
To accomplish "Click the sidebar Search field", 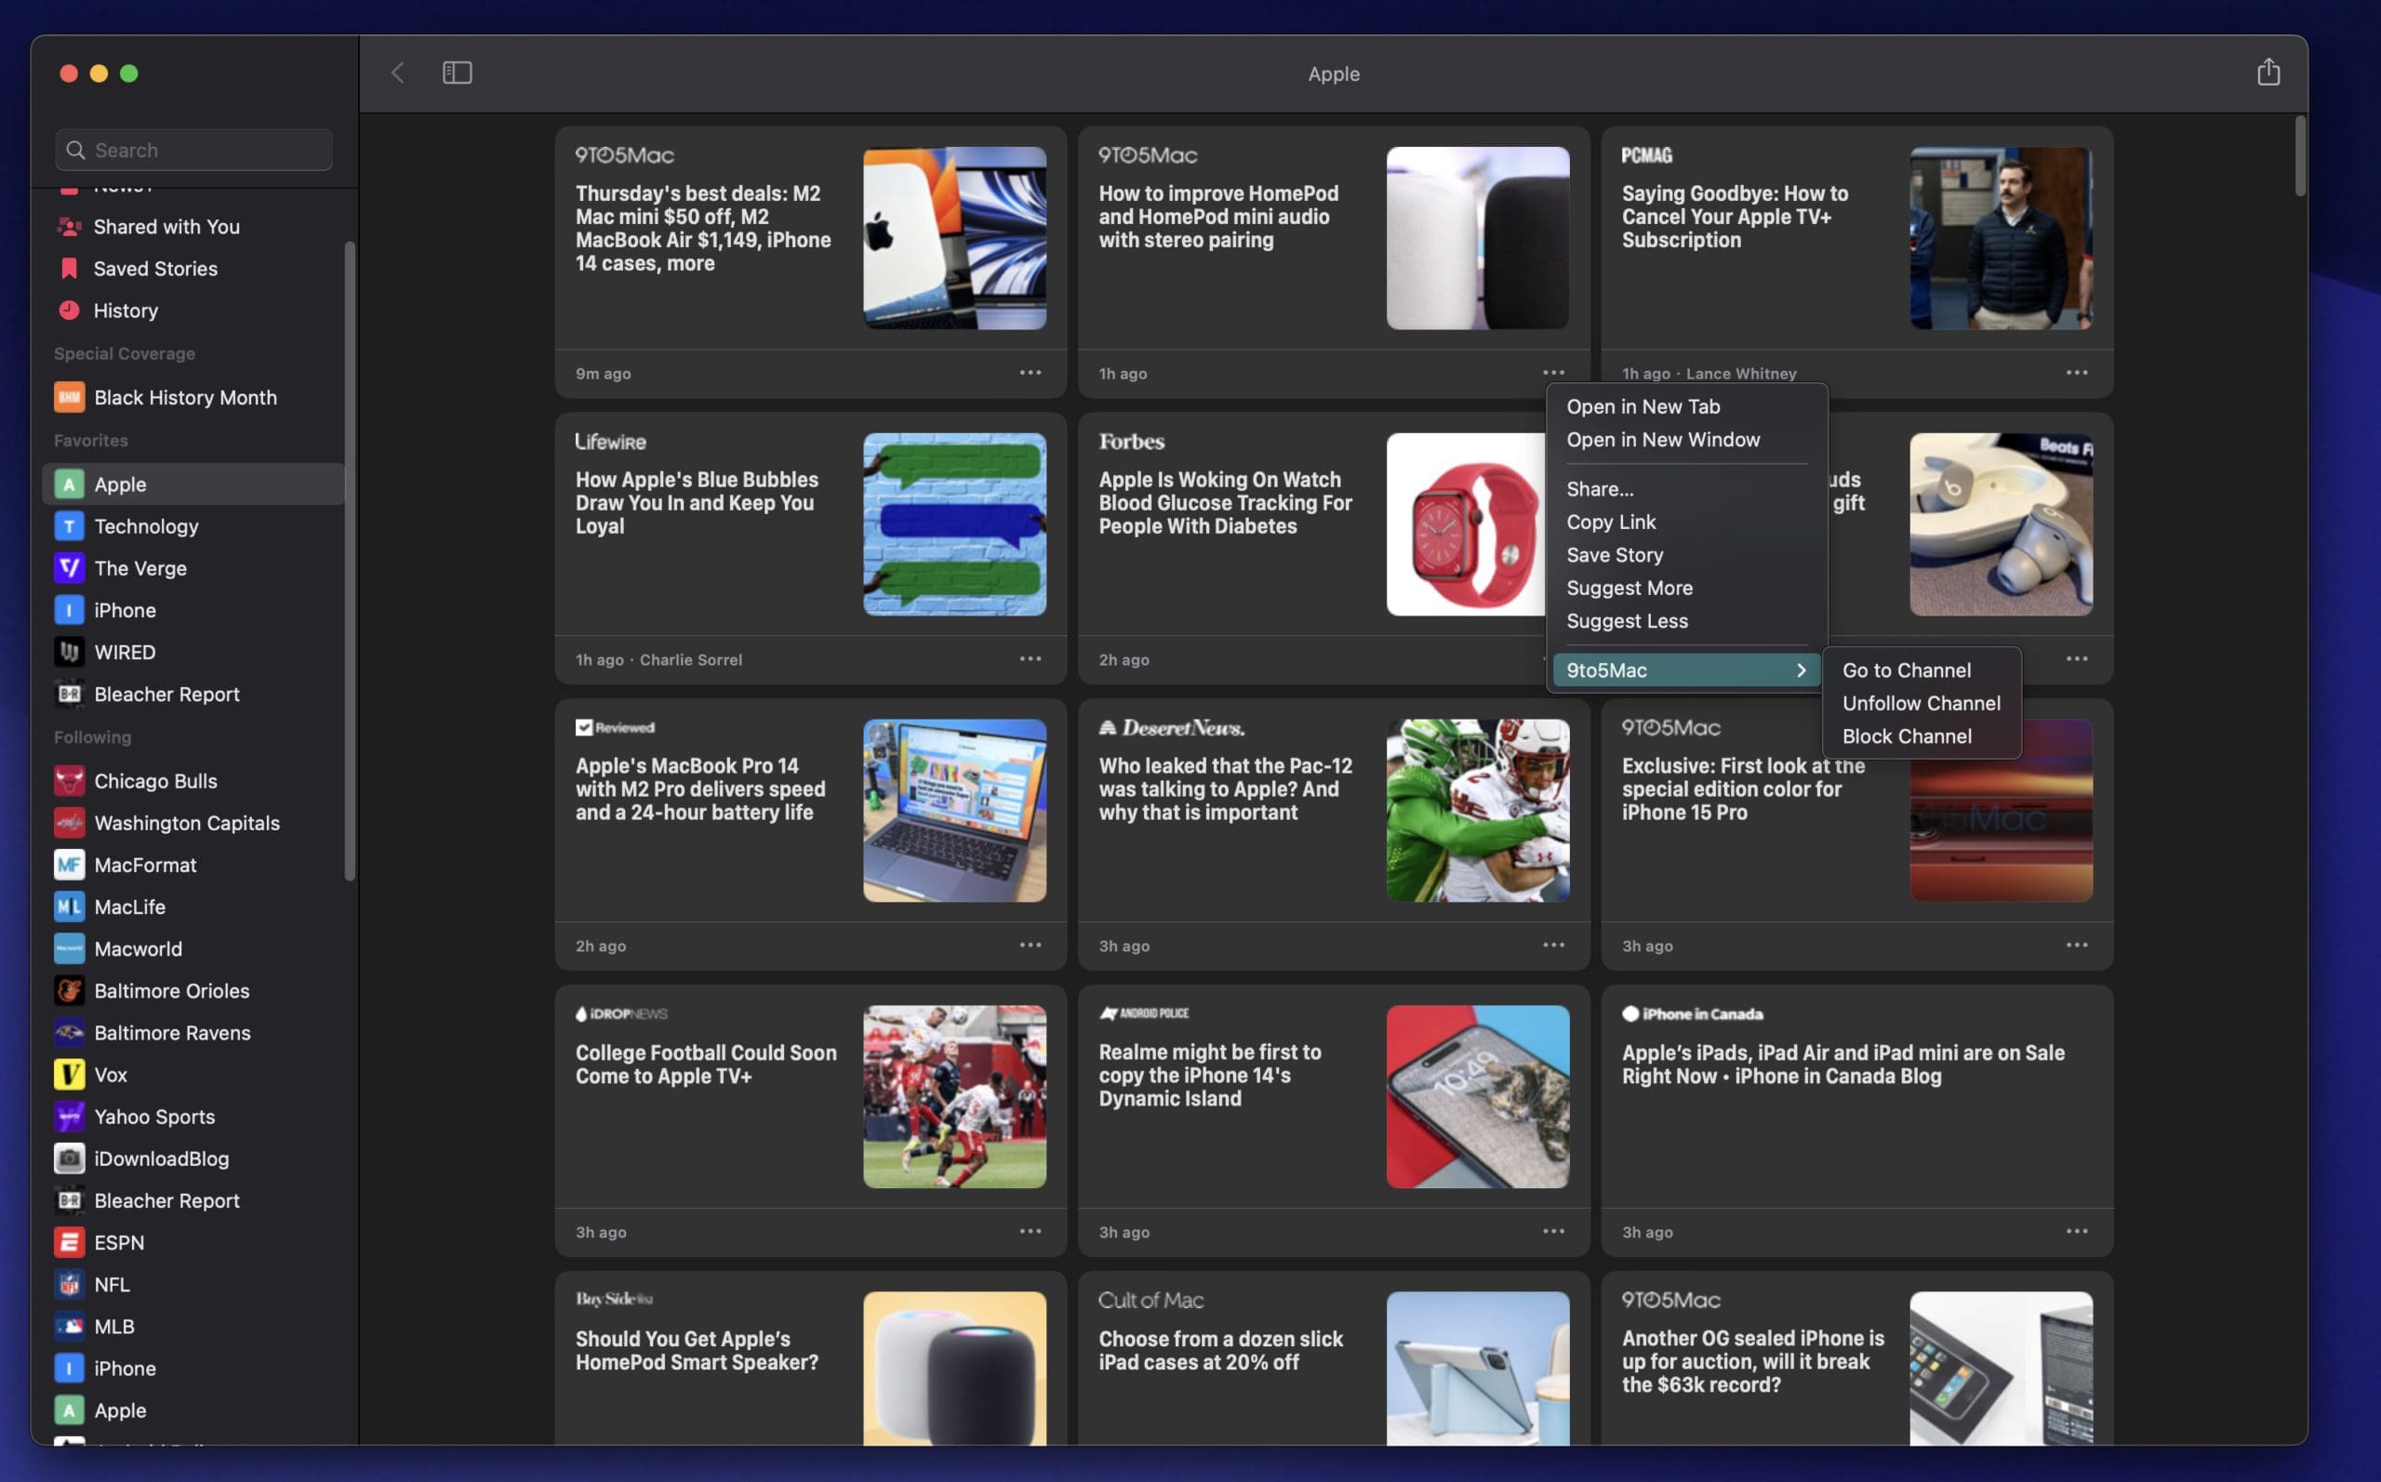I will pyautogui.click(x=194, y=150).
